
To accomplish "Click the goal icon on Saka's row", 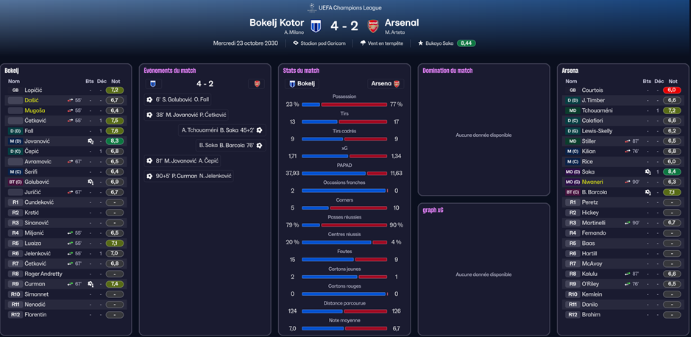I will click(648, 171).
